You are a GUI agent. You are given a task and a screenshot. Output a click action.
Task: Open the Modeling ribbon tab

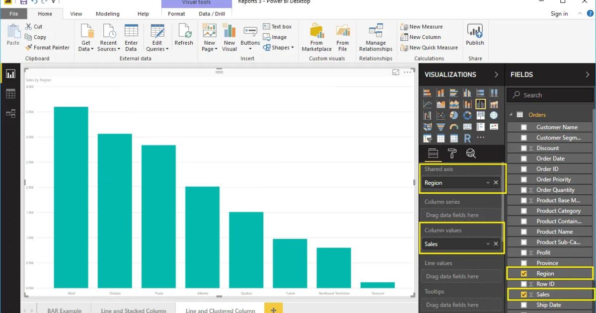107,13
